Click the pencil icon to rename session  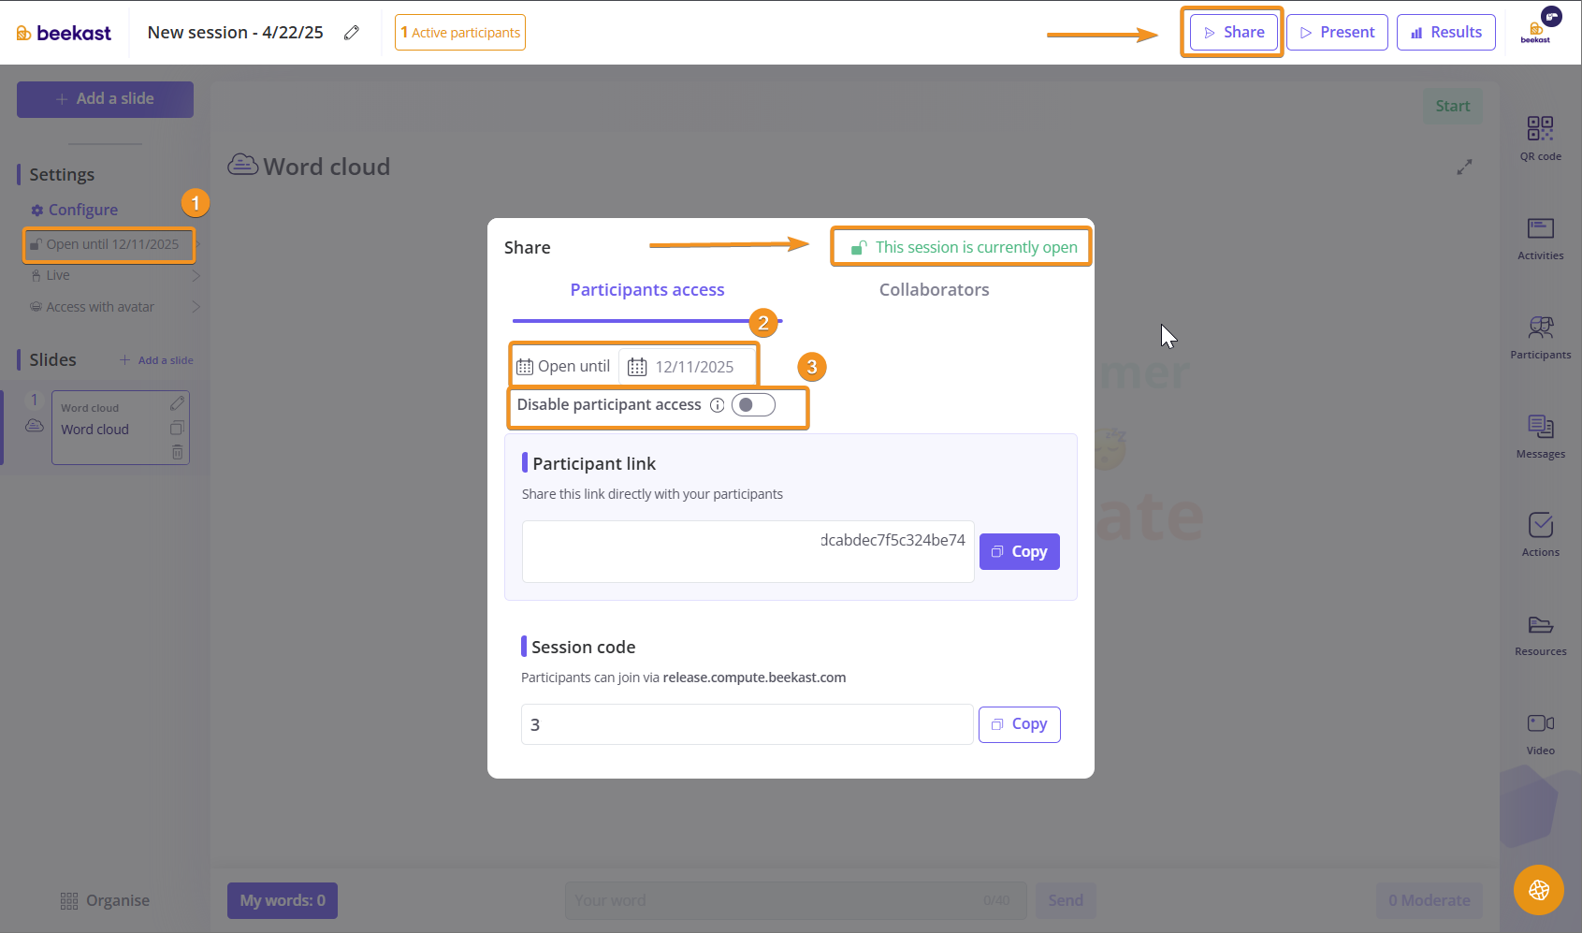point(352,33)
